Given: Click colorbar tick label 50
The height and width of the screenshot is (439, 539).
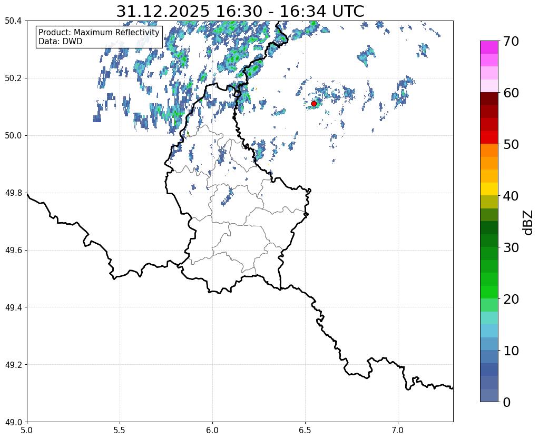Looking at the screenshot, I should coord(511,144).
